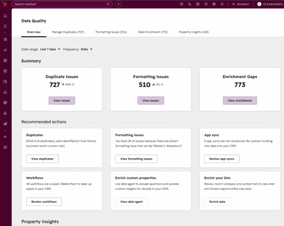Click the notifications bell icon

click(222, 4)
